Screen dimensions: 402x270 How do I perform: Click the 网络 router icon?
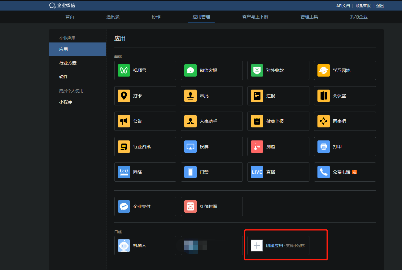[124, 172]
